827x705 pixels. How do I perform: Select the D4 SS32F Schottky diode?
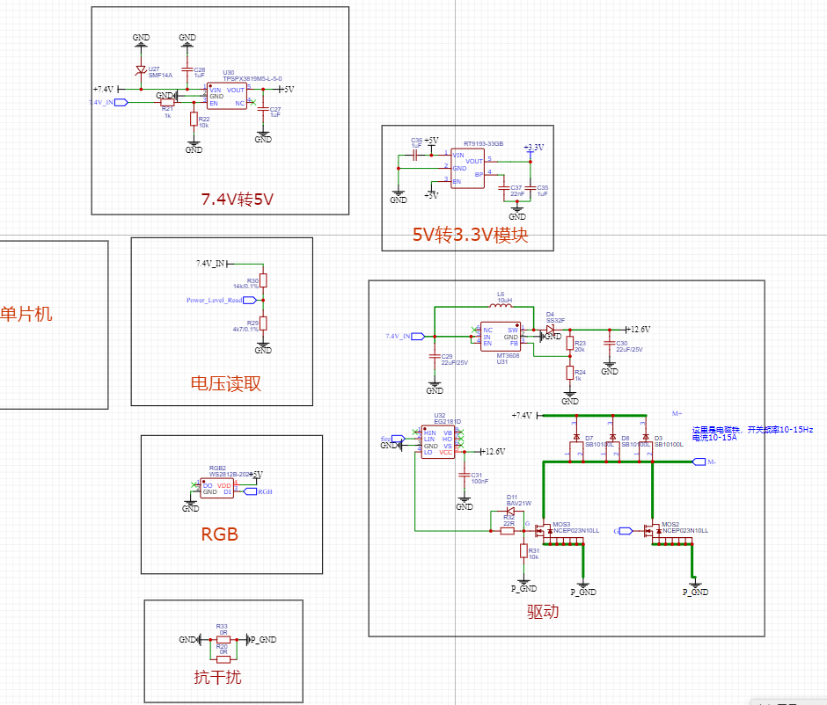click(550, 329)
